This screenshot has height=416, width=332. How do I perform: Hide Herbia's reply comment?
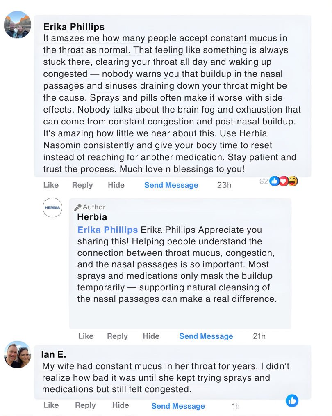[151, 336]
